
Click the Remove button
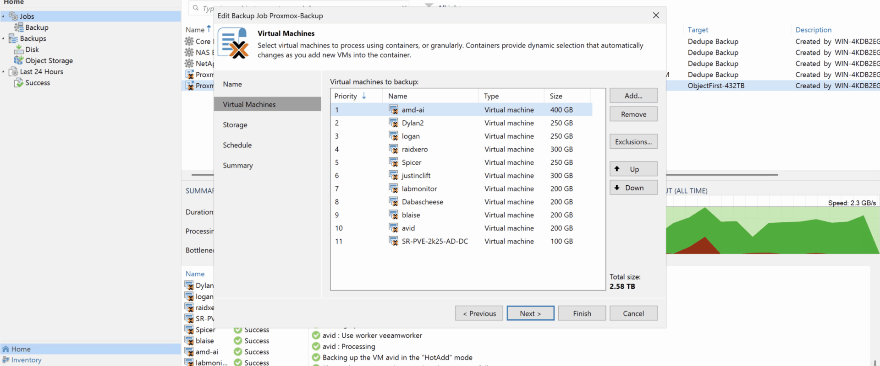click(x=633, y=114)
